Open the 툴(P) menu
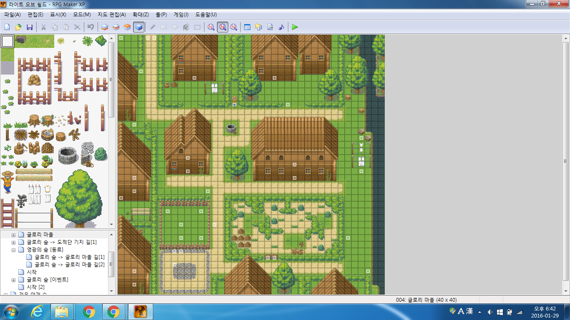The height and width of the screenshot is (320, 570). tap(161, 15)
